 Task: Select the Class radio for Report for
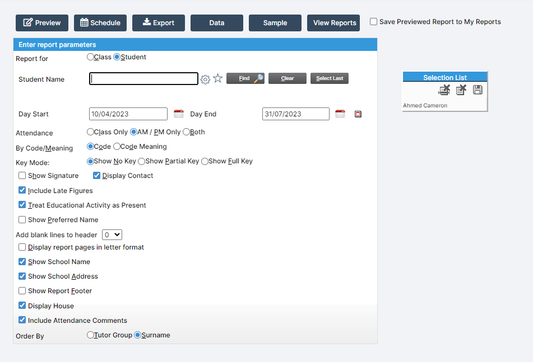click(90, 57)
